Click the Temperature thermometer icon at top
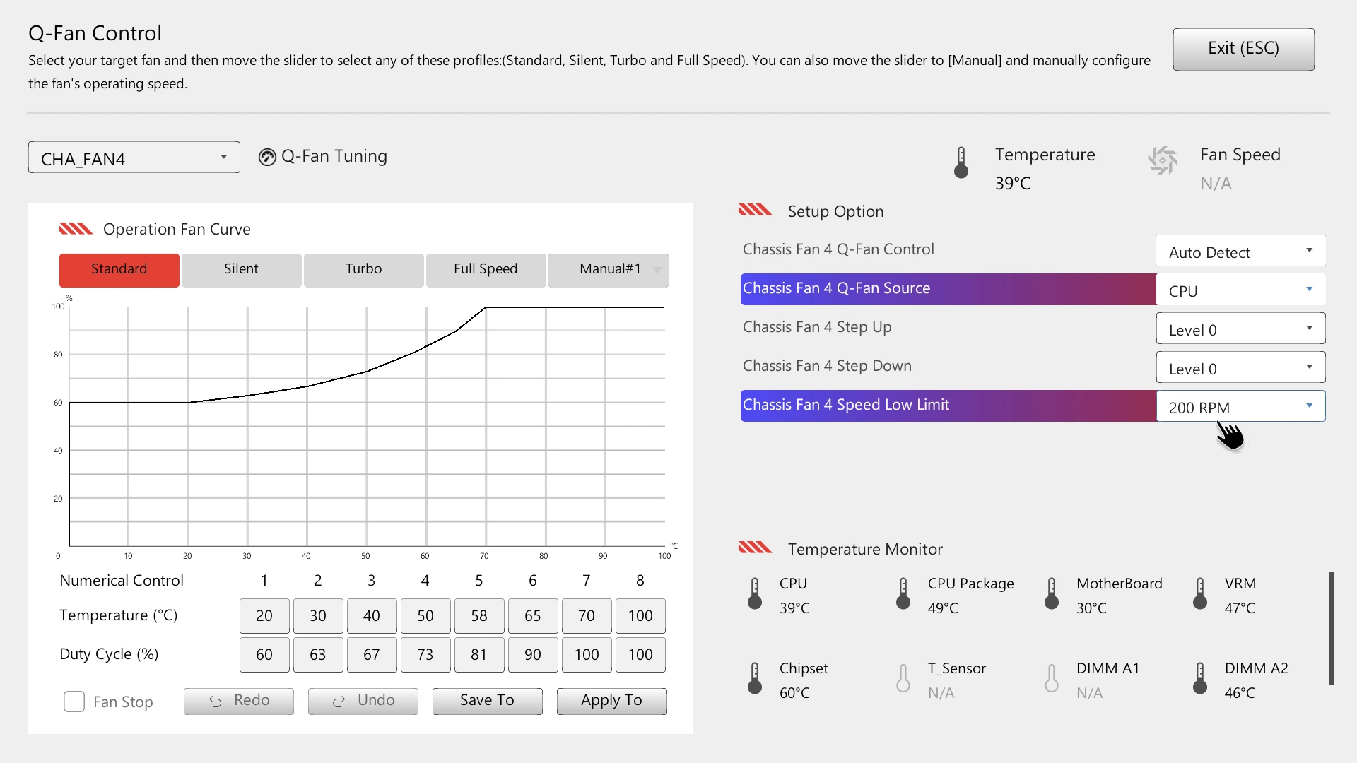Screen dimensions: 1357x763 point(961,162)
